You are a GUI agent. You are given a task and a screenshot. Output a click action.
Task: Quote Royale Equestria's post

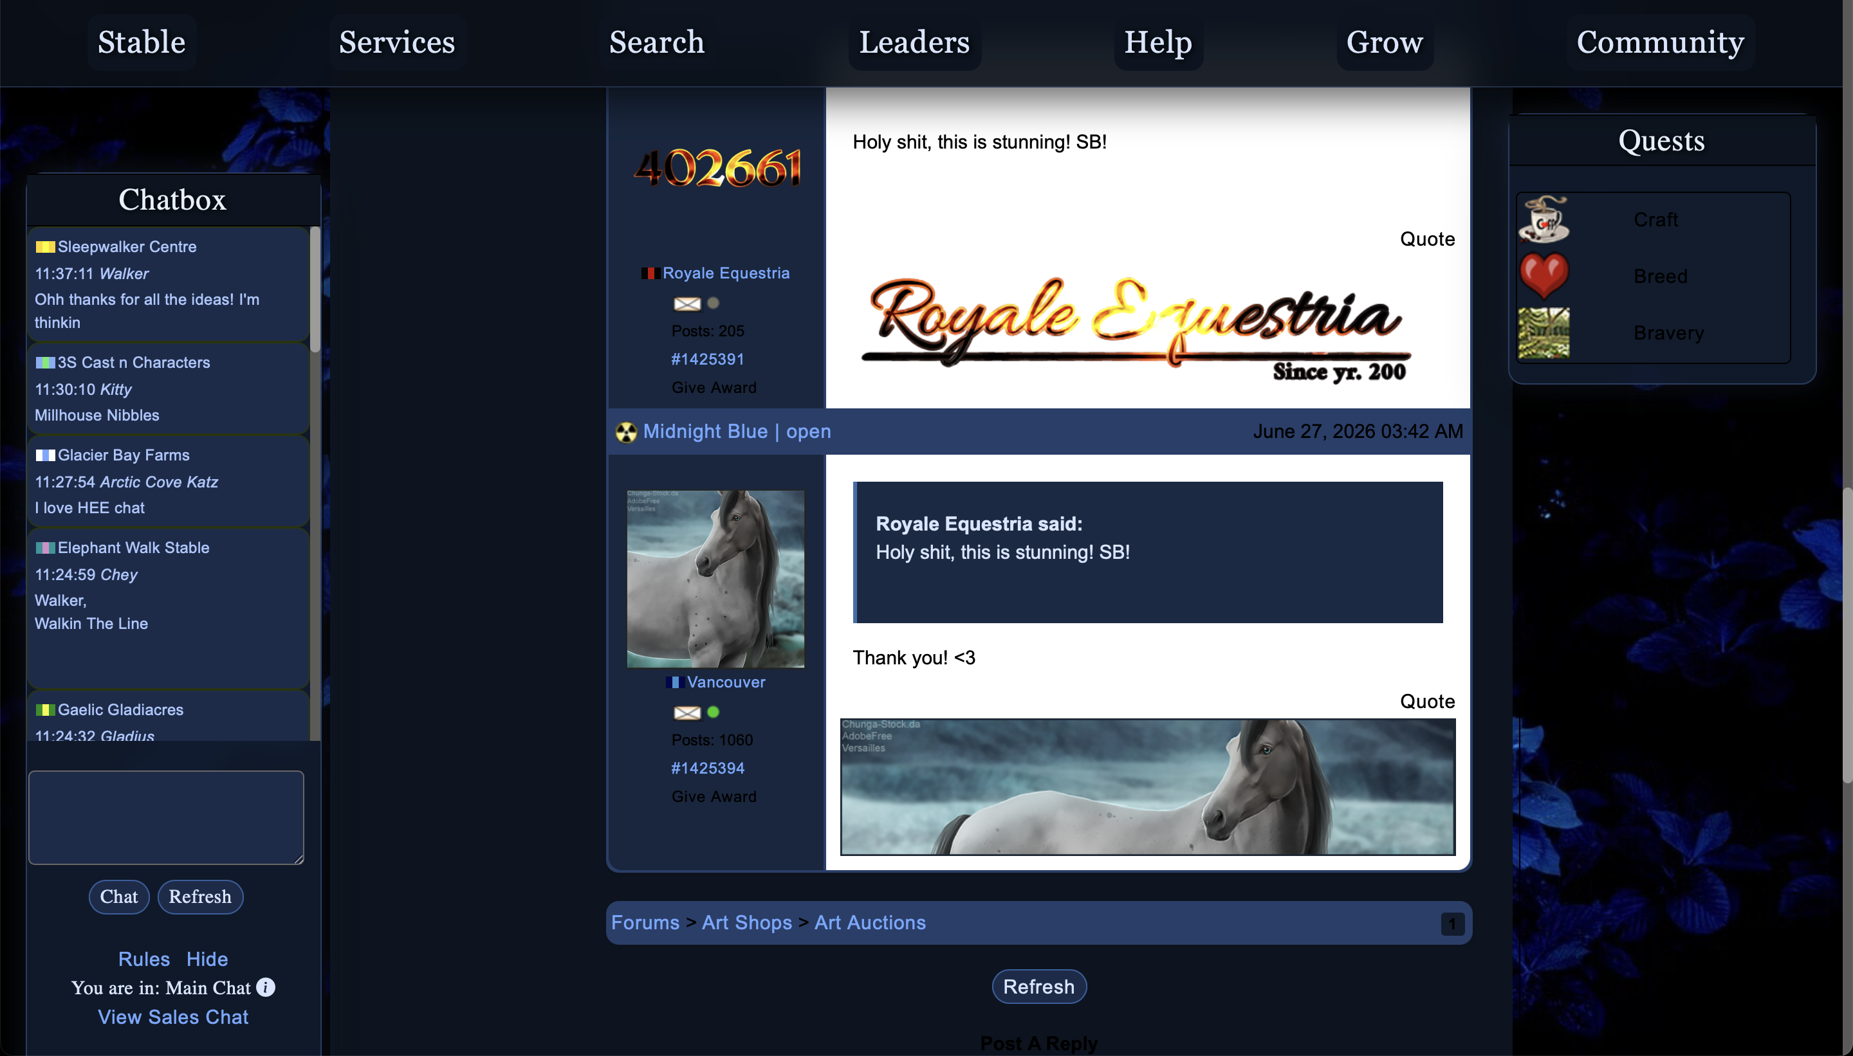[x=1427, y=239]
